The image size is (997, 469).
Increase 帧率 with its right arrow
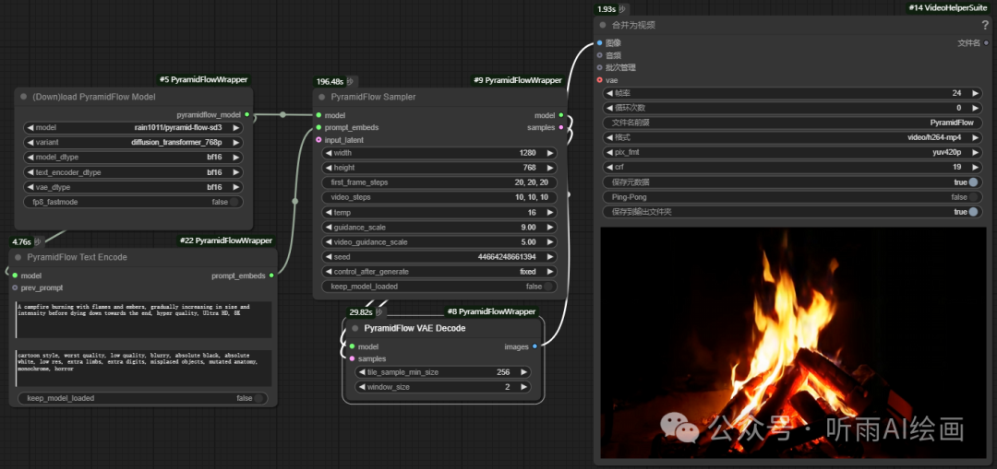975,93
